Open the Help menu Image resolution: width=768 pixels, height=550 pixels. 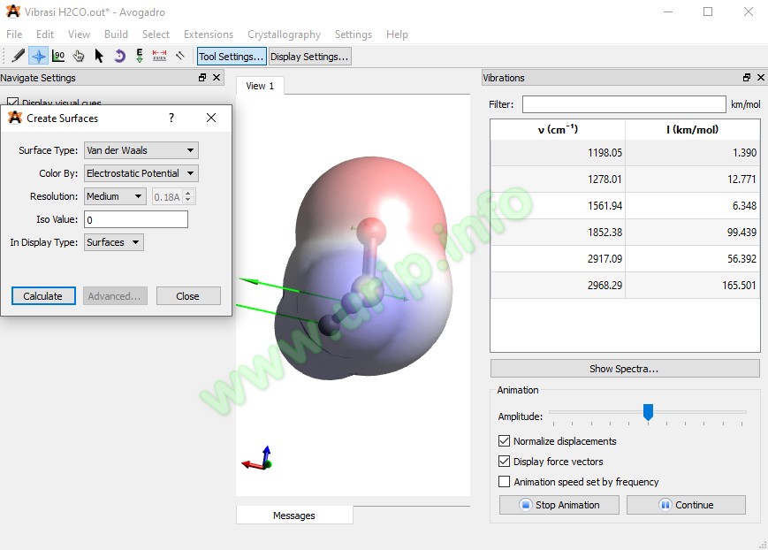397,34
